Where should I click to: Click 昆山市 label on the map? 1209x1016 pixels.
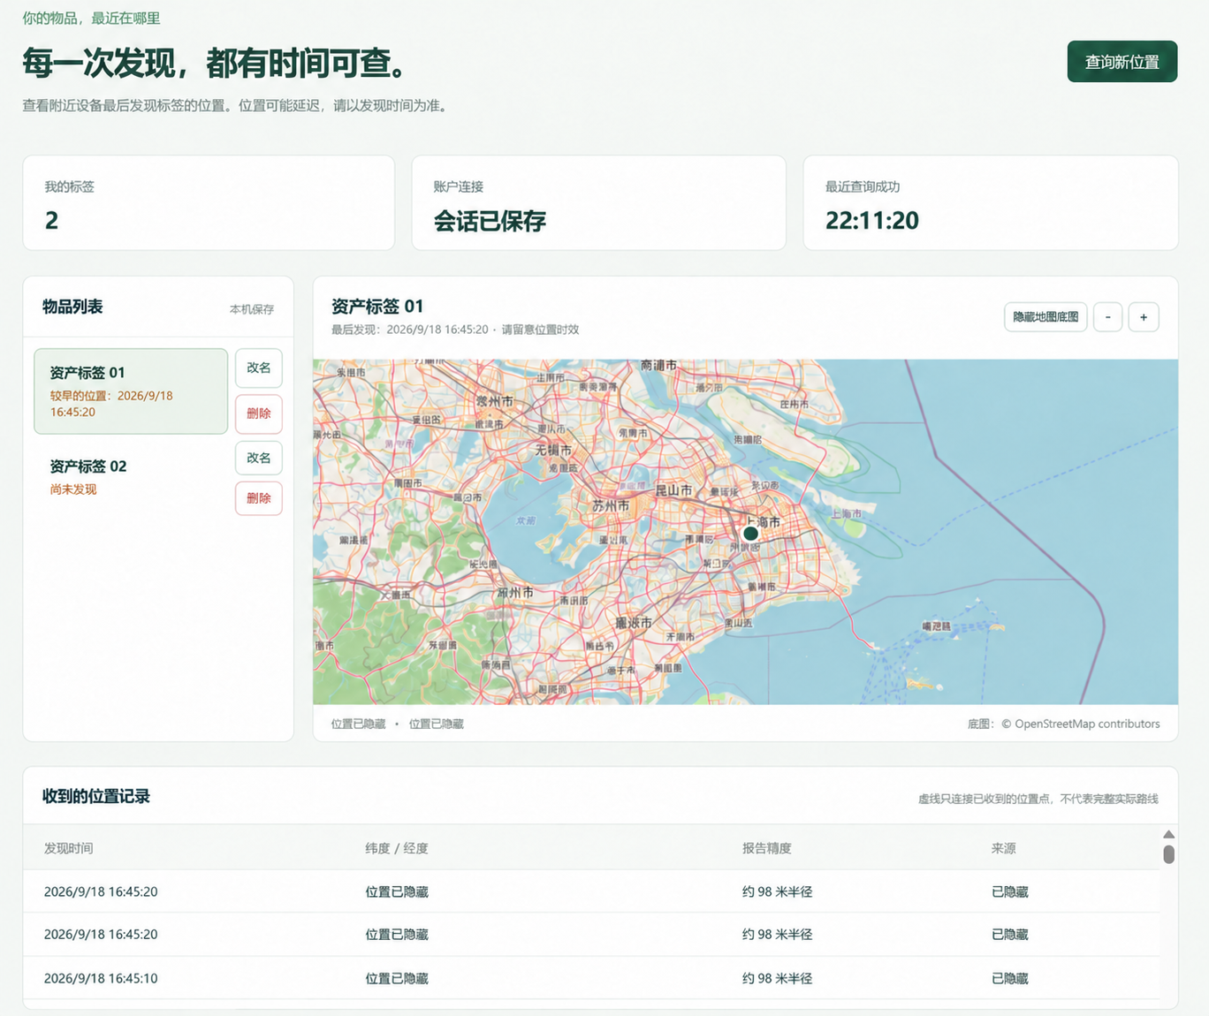[x=673, y=490]
